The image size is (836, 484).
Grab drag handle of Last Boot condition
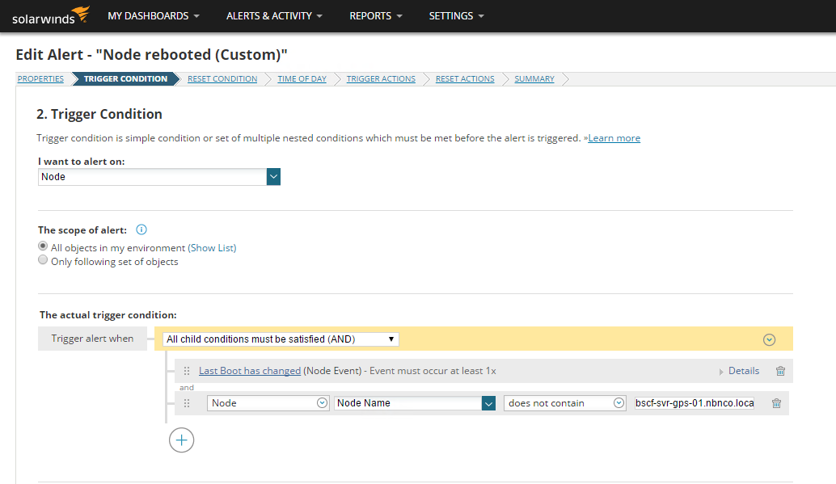click(x=187, y=371)
